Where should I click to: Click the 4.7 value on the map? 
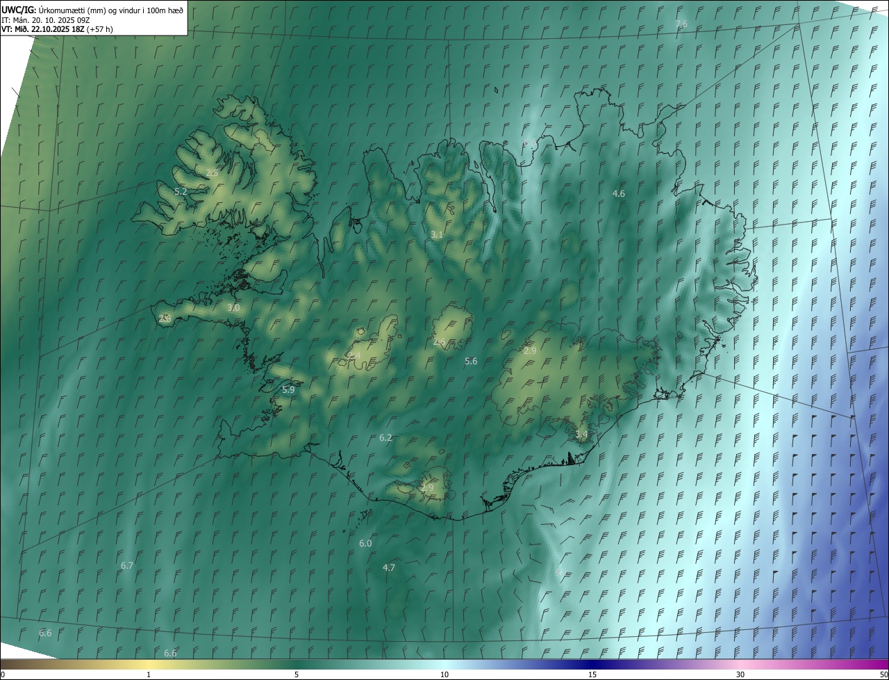click(x=389, y=567)
